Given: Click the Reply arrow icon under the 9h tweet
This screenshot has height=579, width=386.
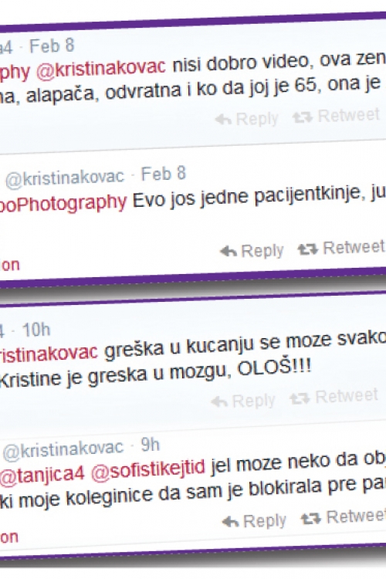Looking at the screenshot, I should [x=231, y=522].
